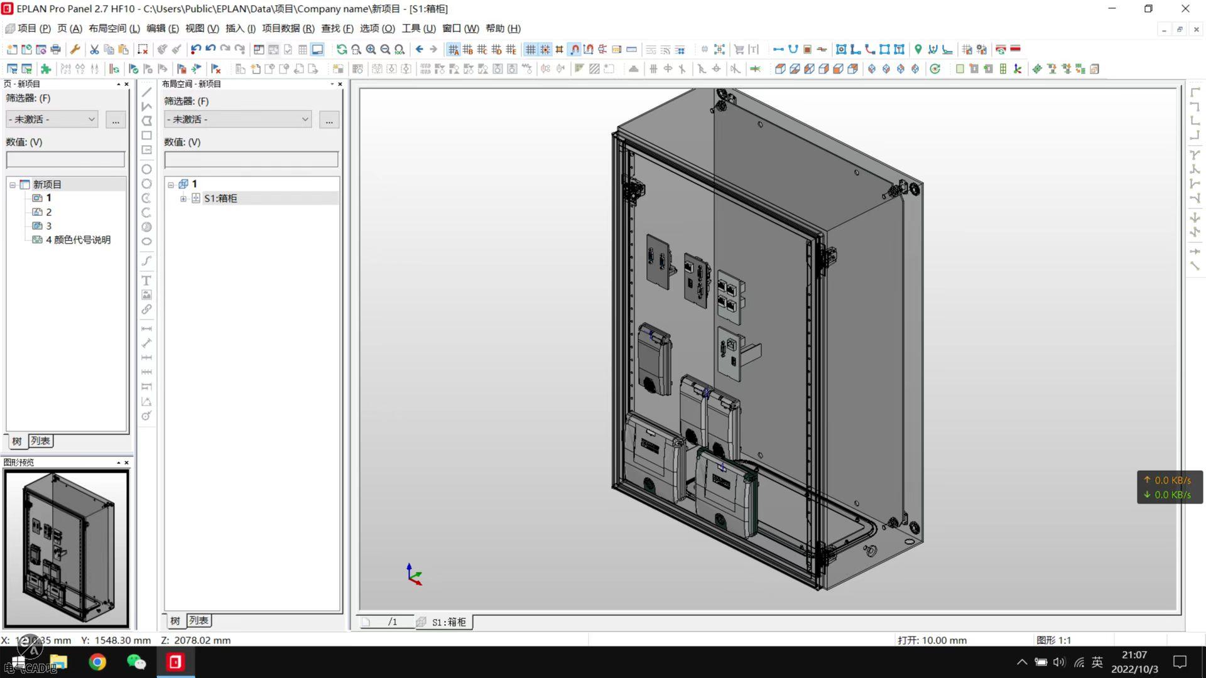Click the Zoom In magnifier icon
This screenshot has height=678, width=1206.
coord(371,49)
